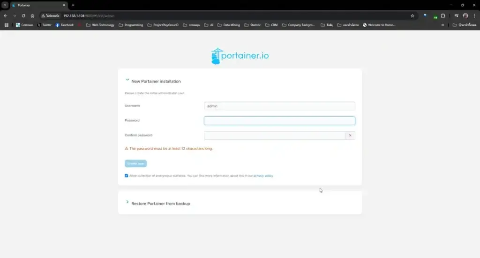
Task: Reload the Portainer page
Action: 23,15
